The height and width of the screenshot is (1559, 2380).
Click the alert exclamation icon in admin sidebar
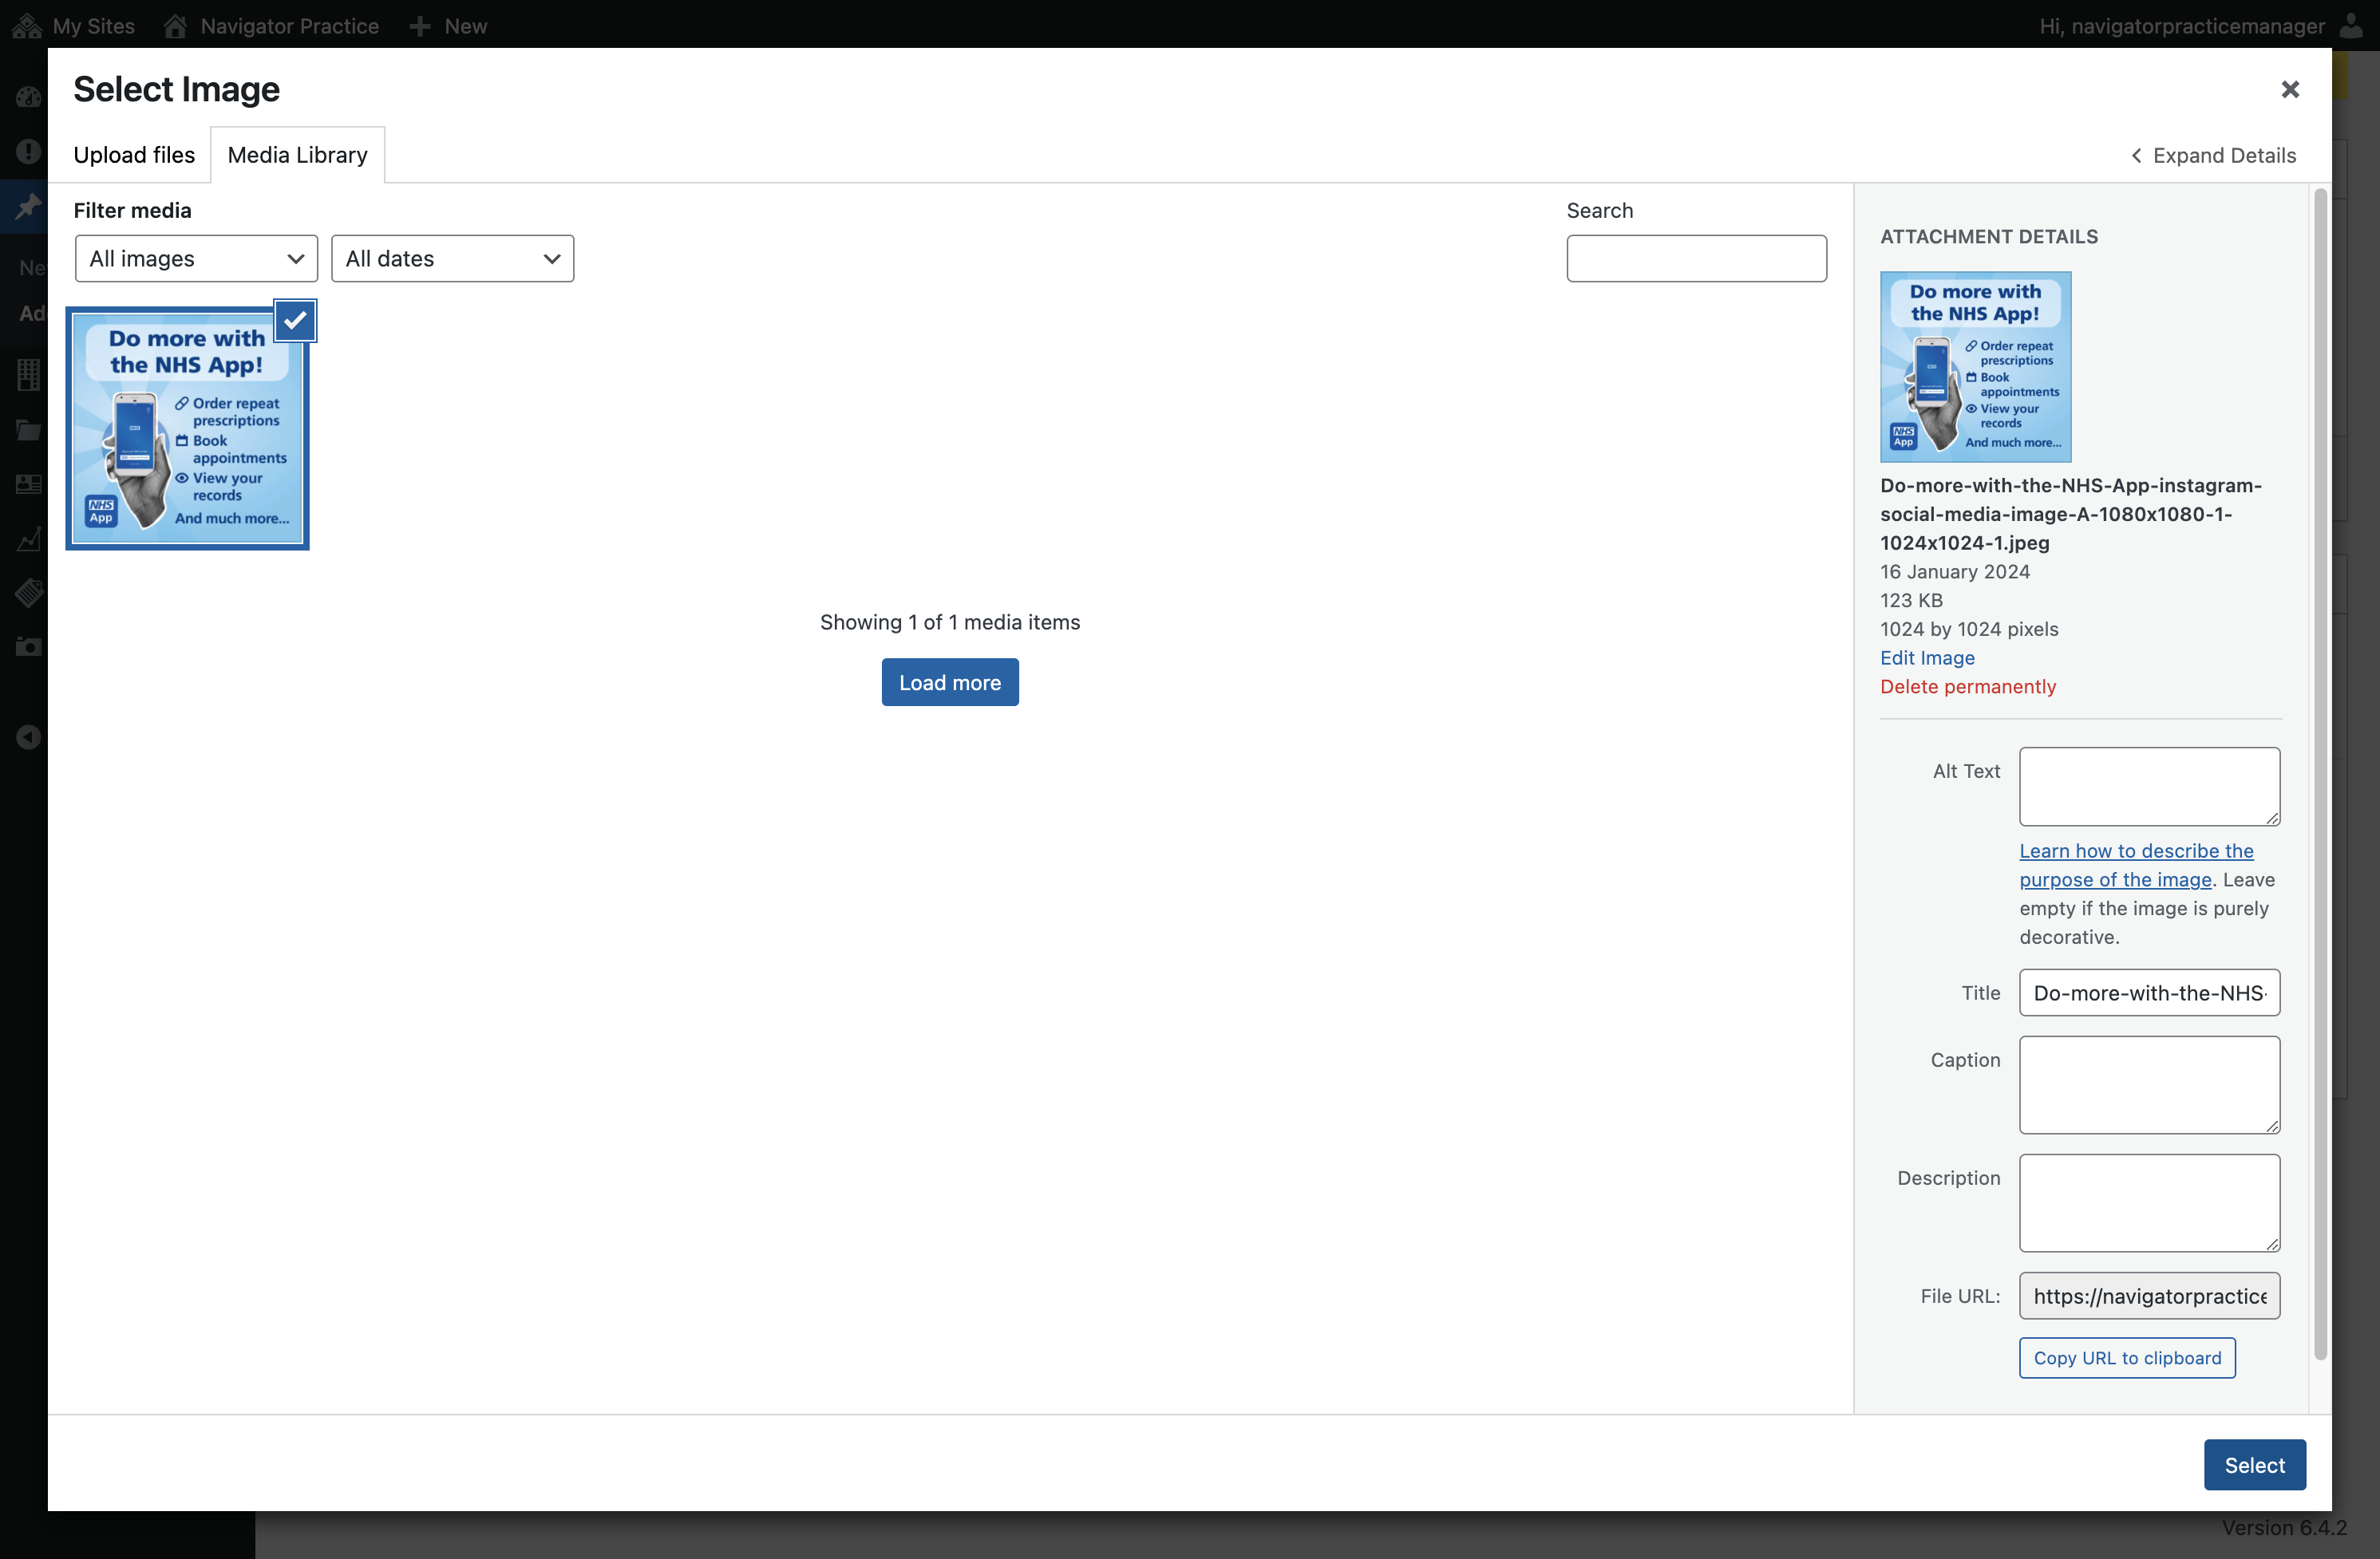click(28, 151)
